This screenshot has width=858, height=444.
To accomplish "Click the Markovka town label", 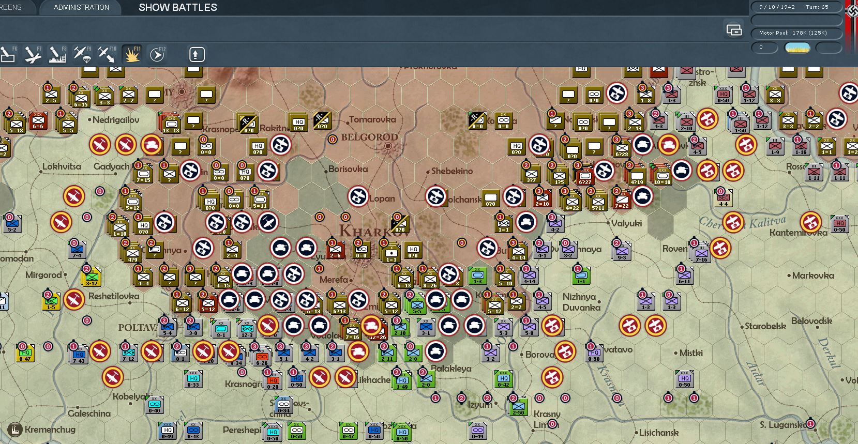I will point(813,275).
